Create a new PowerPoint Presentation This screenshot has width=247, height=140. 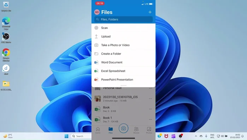124,80
